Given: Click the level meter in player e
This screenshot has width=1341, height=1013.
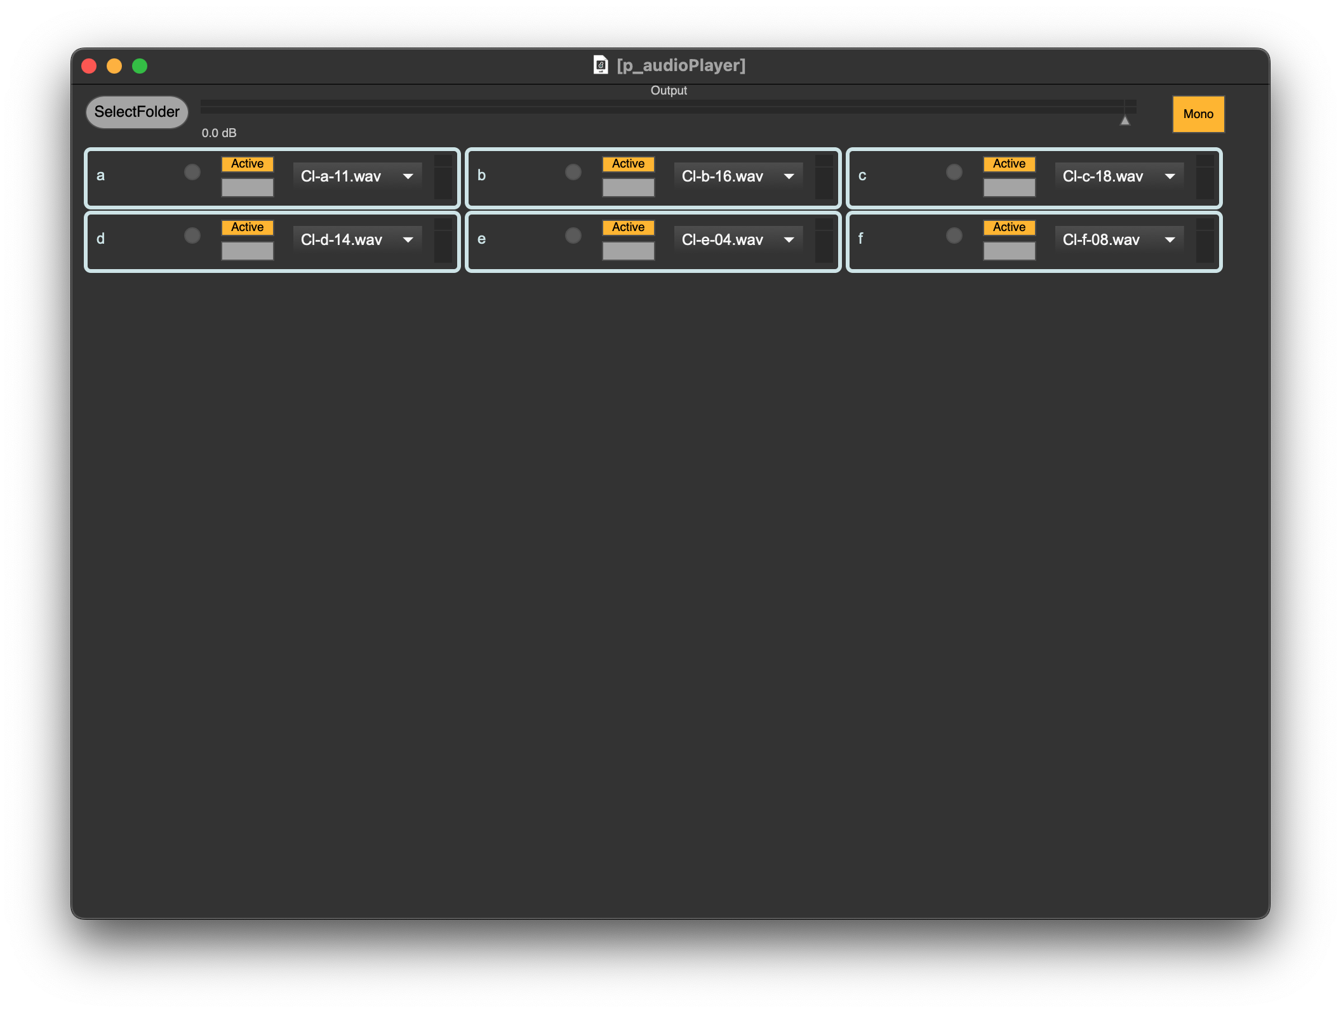Looking at the screenshot, I should pos(824,241).
